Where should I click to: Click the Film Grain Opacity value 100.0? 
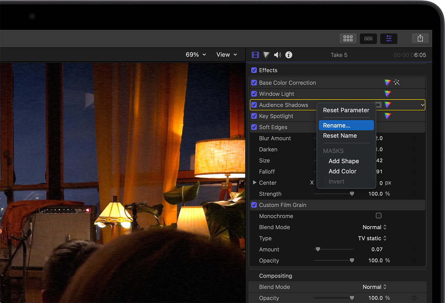375,260
